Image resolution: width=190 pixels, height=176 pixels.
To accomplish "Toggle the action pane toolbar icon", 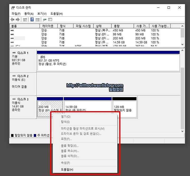I will tap(37, 20).
